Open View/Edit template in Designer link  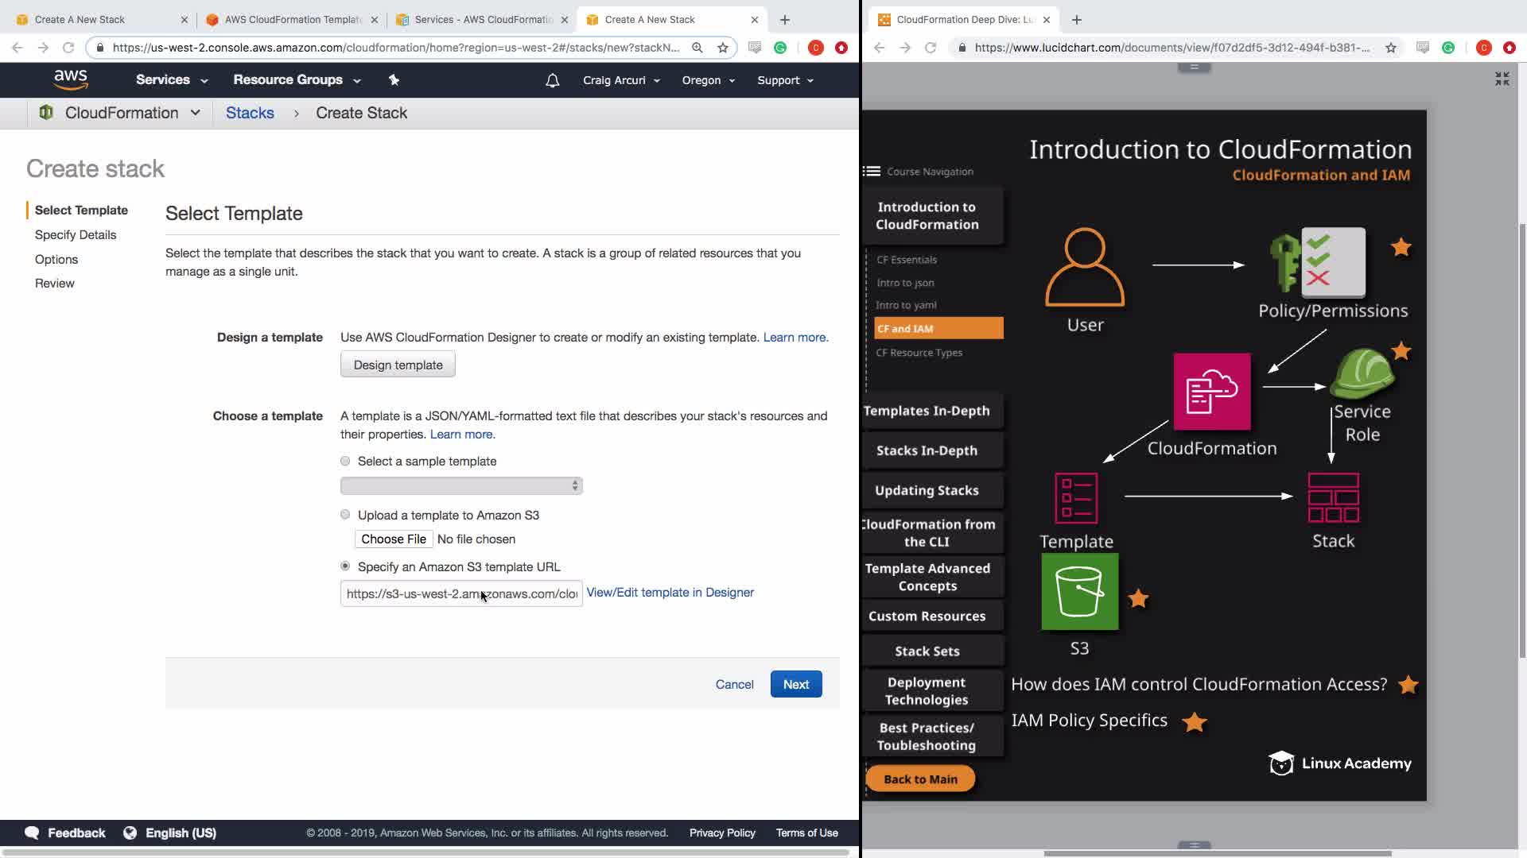pyautogui.click(x=670, y=593)
